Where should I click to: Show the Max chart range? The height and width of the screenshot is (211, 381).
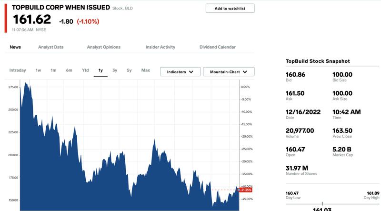[146, 70]
